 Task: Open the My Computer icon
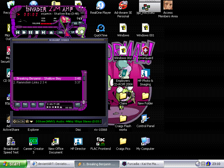point(145,144)
